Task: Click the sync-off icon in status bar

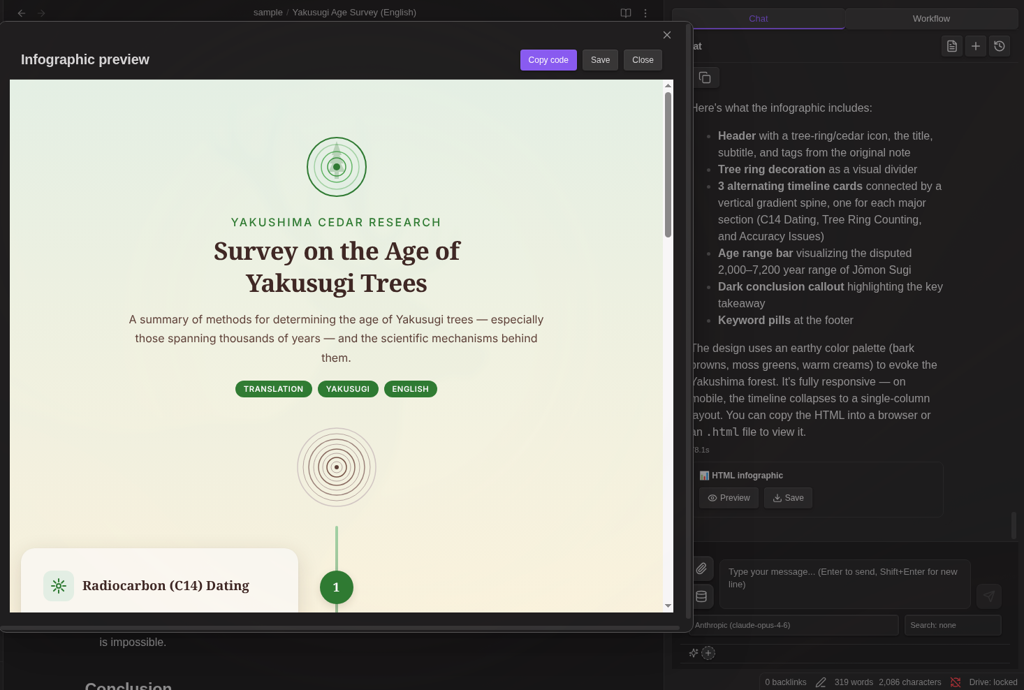Action: pyautogui.click(x=955, y=682)
